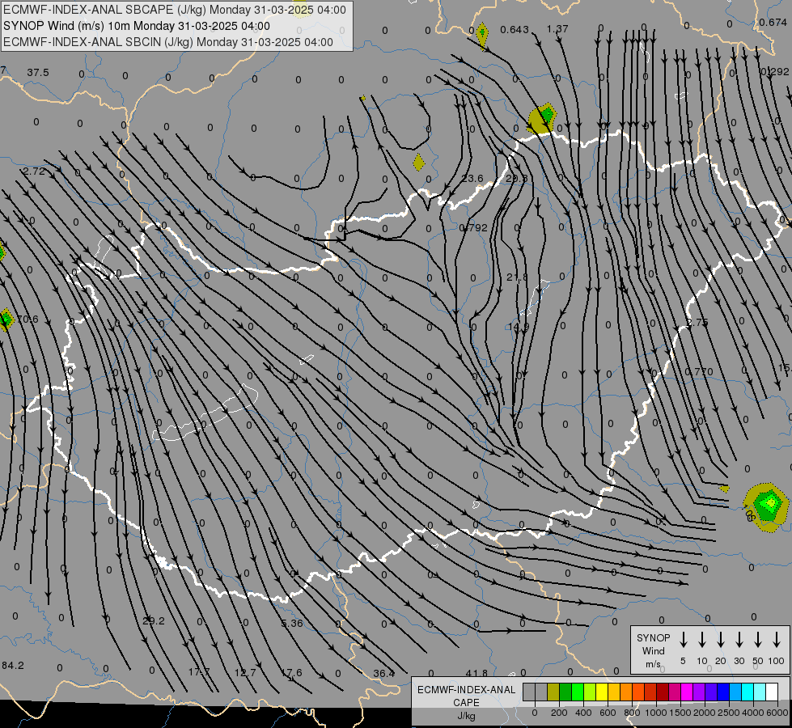Click the 6000 tick label on CAPE scale
Screen dimensions: 792x728
tap(777, 713)
